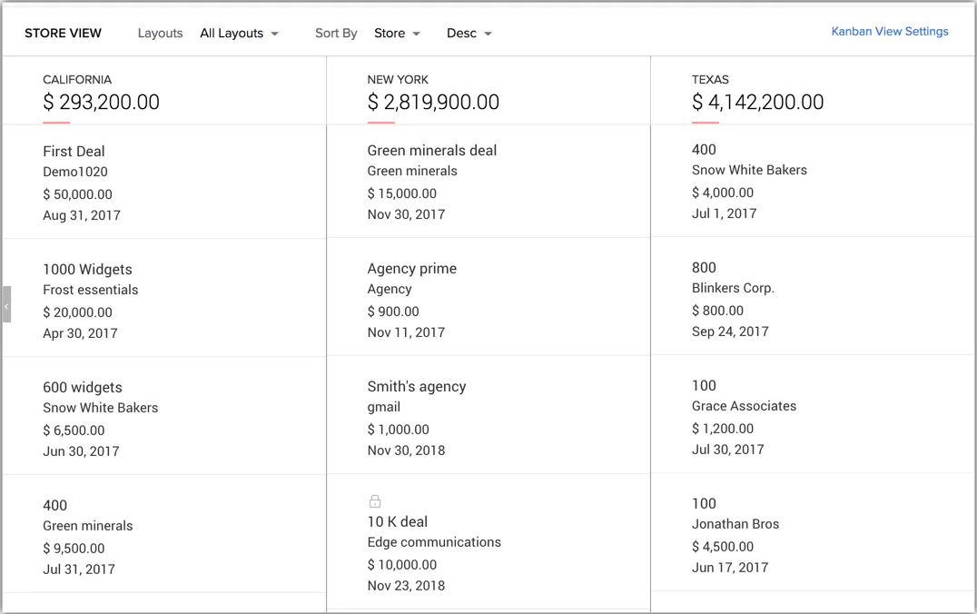977x614 pixels.
Task: Click the Aug 31, 2017 closing date
Action: pos(82,215)
